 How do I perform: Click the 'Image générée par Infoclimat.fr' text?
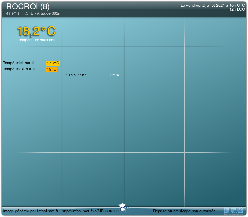pyautogui.click(x=30, y=211)
